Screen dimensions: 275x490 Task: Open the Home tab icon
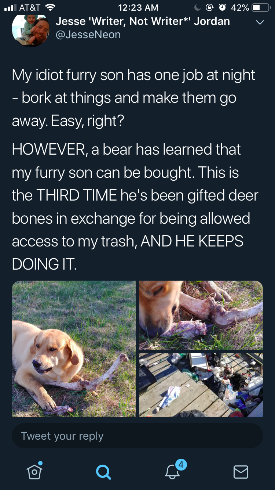click(34, 471)
